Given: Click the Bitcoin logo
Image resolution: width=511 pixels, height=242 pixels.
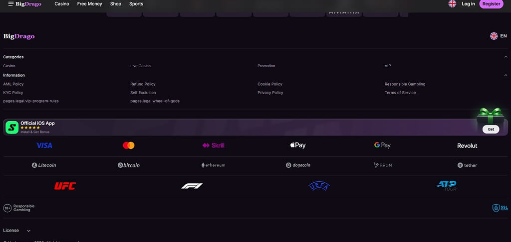Looking at the screenshot, I should [129, 165].
